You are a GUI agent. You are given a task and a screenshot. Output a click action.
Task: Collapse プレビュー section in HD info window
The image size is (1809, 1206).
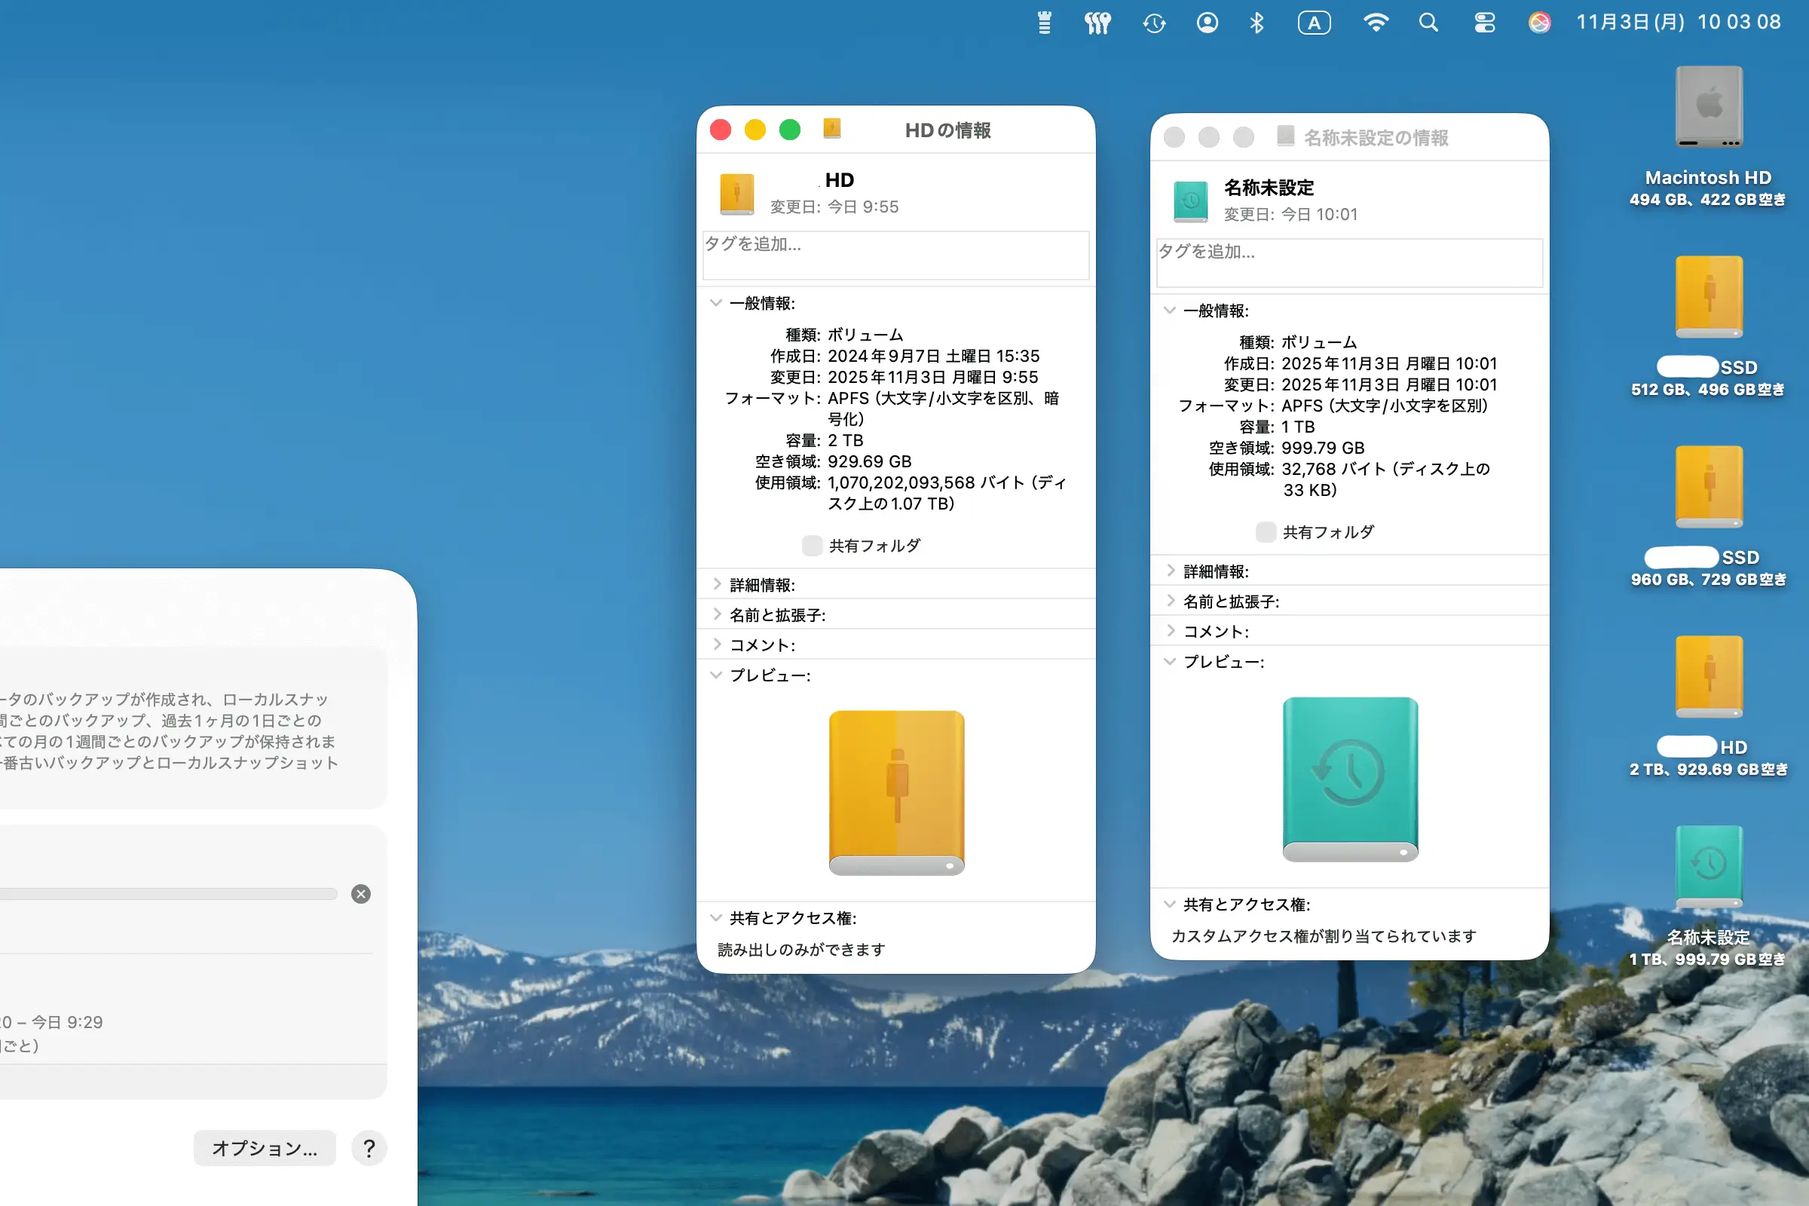717,675
